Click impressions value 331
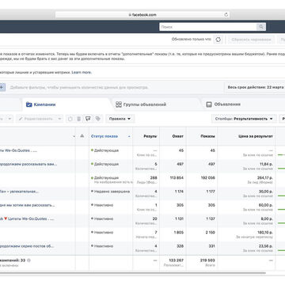 [212, 246]
